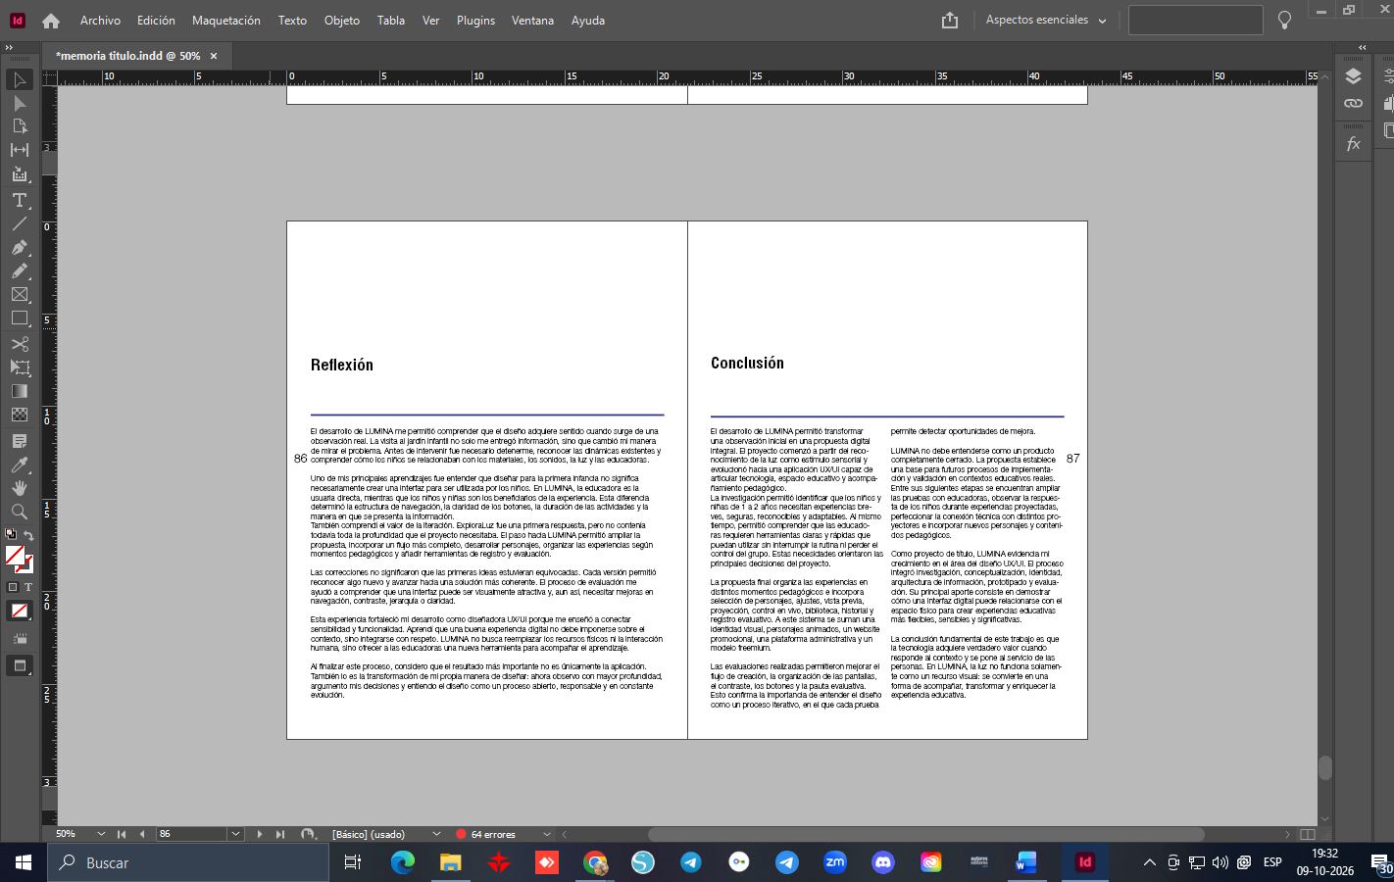Choose the Pencil tool
The image size is (1394, 882).
20,270
